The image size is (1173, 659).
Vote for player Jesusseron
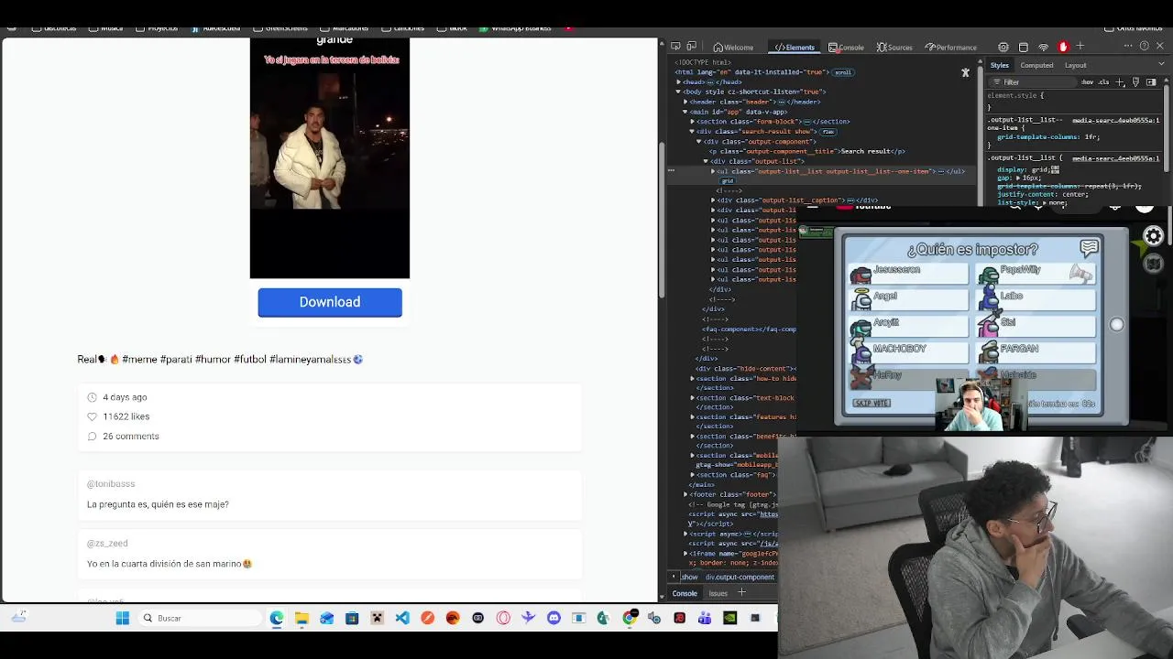point(908,272)
